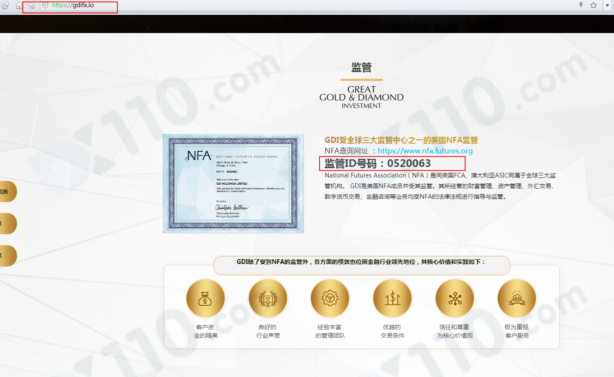The image size is (614, 377).
Task: Click the GREAT GOLD & DIAMOND INVESTMENT logo
Action: (361, 97)
